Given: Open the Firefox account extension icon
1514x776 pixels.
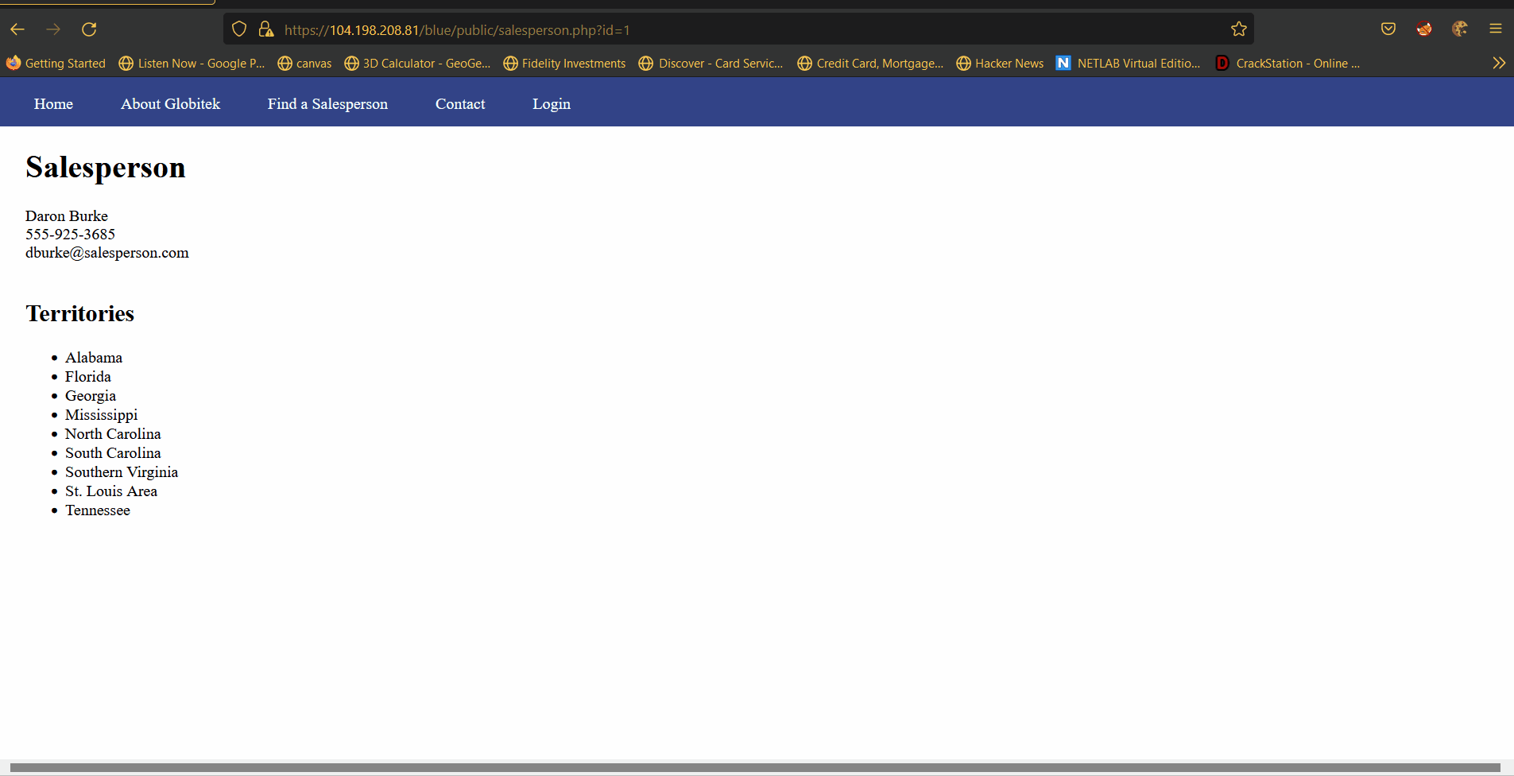Looking at the screenshot, I should pos(1424,29).
